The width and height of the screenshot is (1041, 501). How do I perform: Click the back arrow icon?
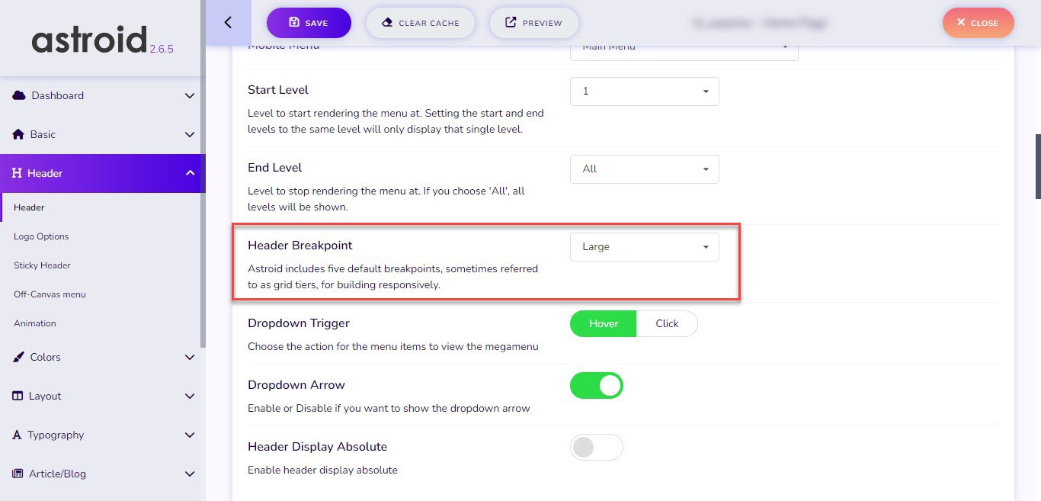228,23
